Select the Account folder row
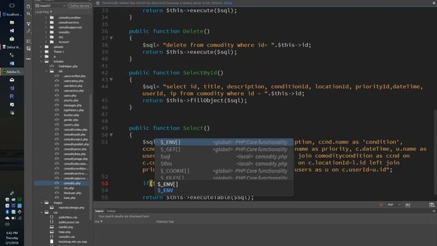This screenshot has width=437, height=246. [x=64, y=42]
